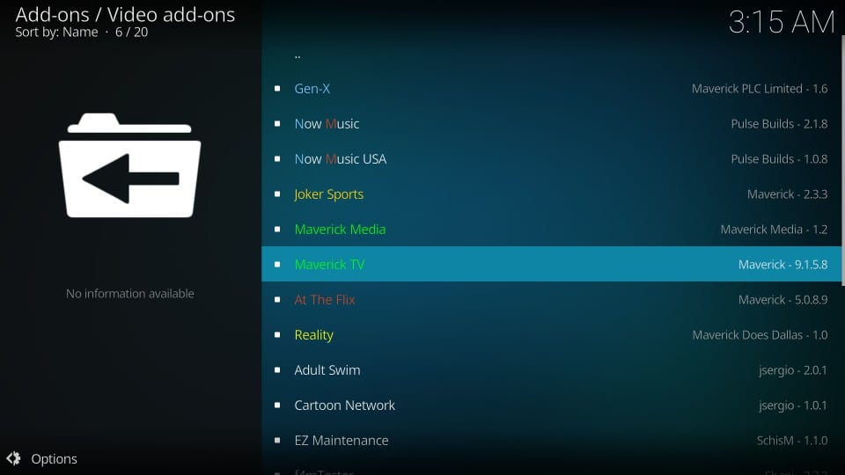Click the 'Maverick Media - 1.2' version text
This screenshot has height=475, width=845.
tap(774, 229)
